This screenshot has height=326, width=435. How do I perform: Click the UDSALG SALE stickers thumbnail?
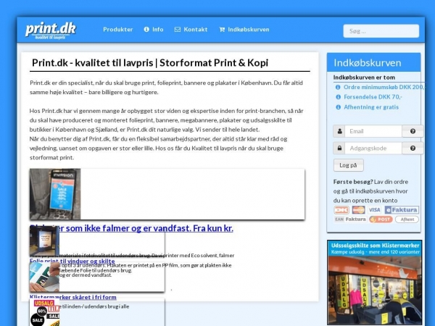[44, 312]
